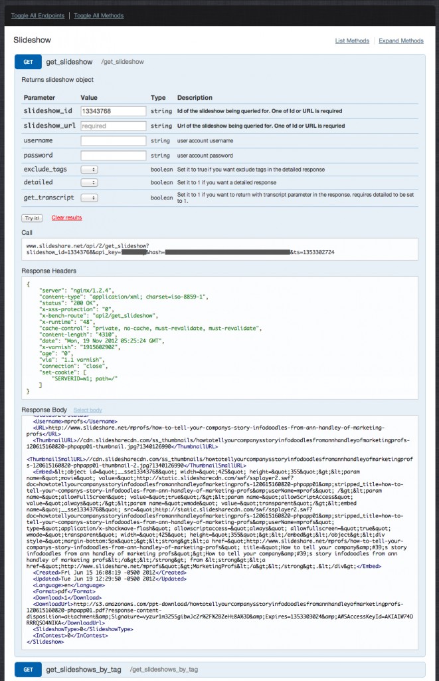This screenshot has height=681, width=439.
Task: Click the slideshow_url input field
Action: 113,126
